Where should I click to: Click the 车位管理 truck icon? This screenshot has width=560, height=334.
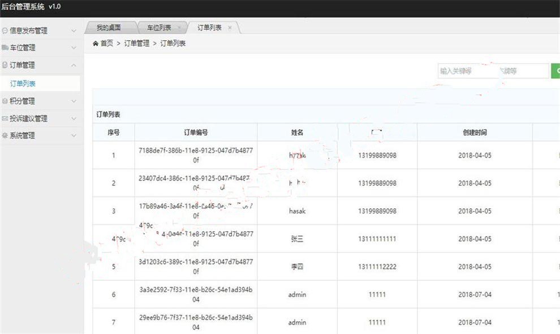pos(5,48)
